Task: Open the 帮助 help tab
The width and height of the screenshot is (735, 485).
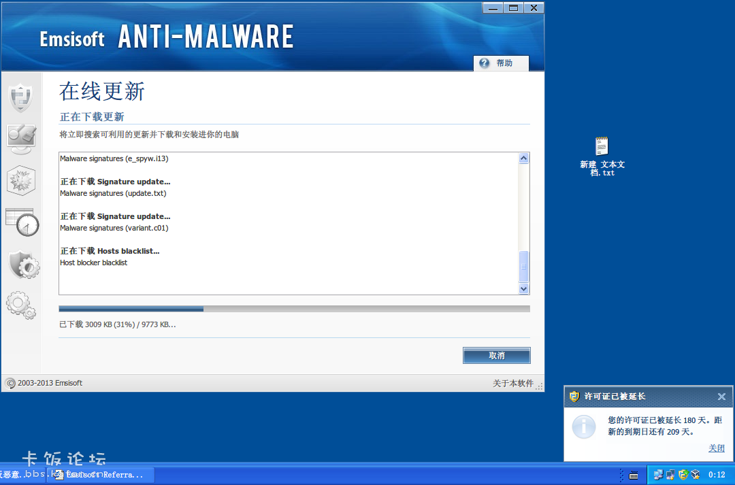Action: [501, 63]
